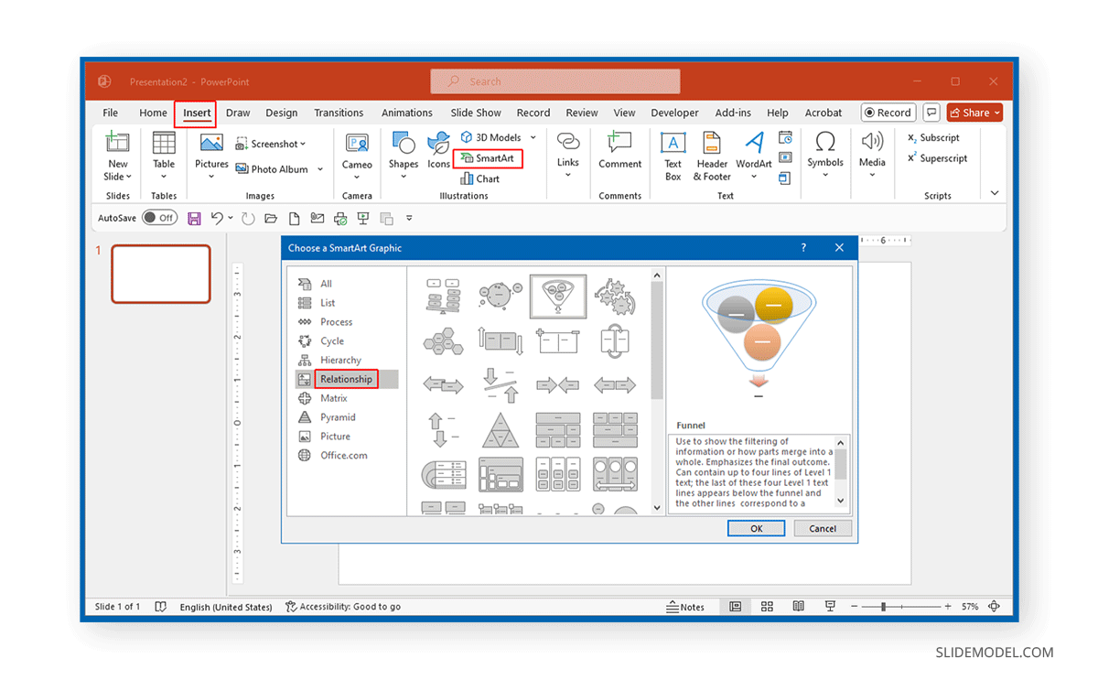The height and width of the screenshot is (680, 1098).
Task: Insert a Table from the ribbon
Action: 164,156
